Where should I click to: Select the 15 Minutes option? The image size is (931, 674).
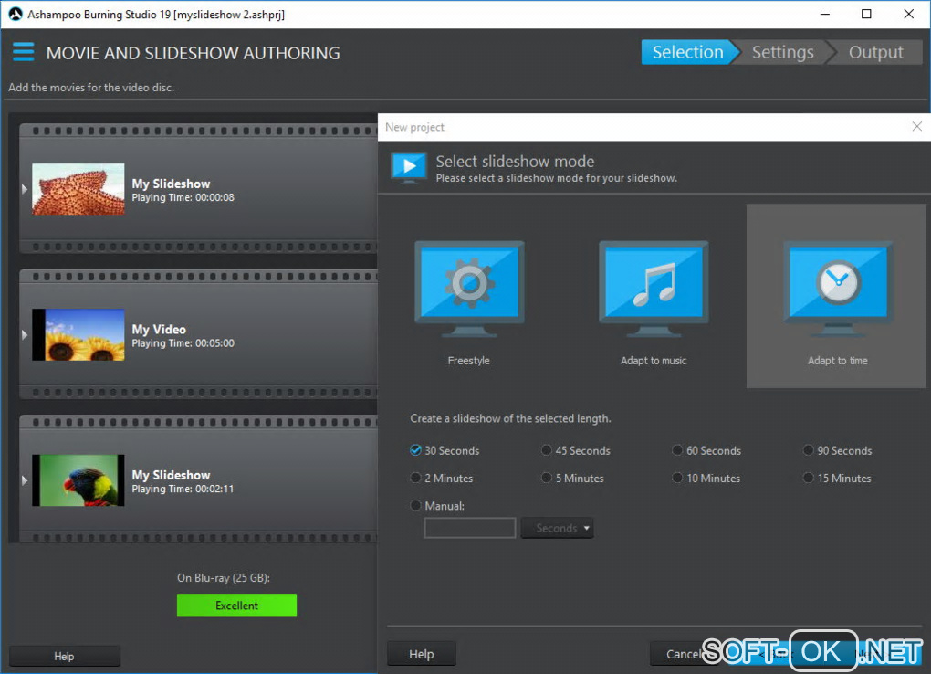click(837, 478)
